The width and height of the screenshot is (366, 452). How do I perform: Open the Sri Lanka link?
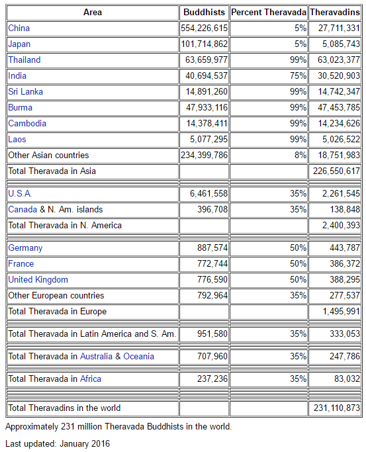(x=25, y=92)
